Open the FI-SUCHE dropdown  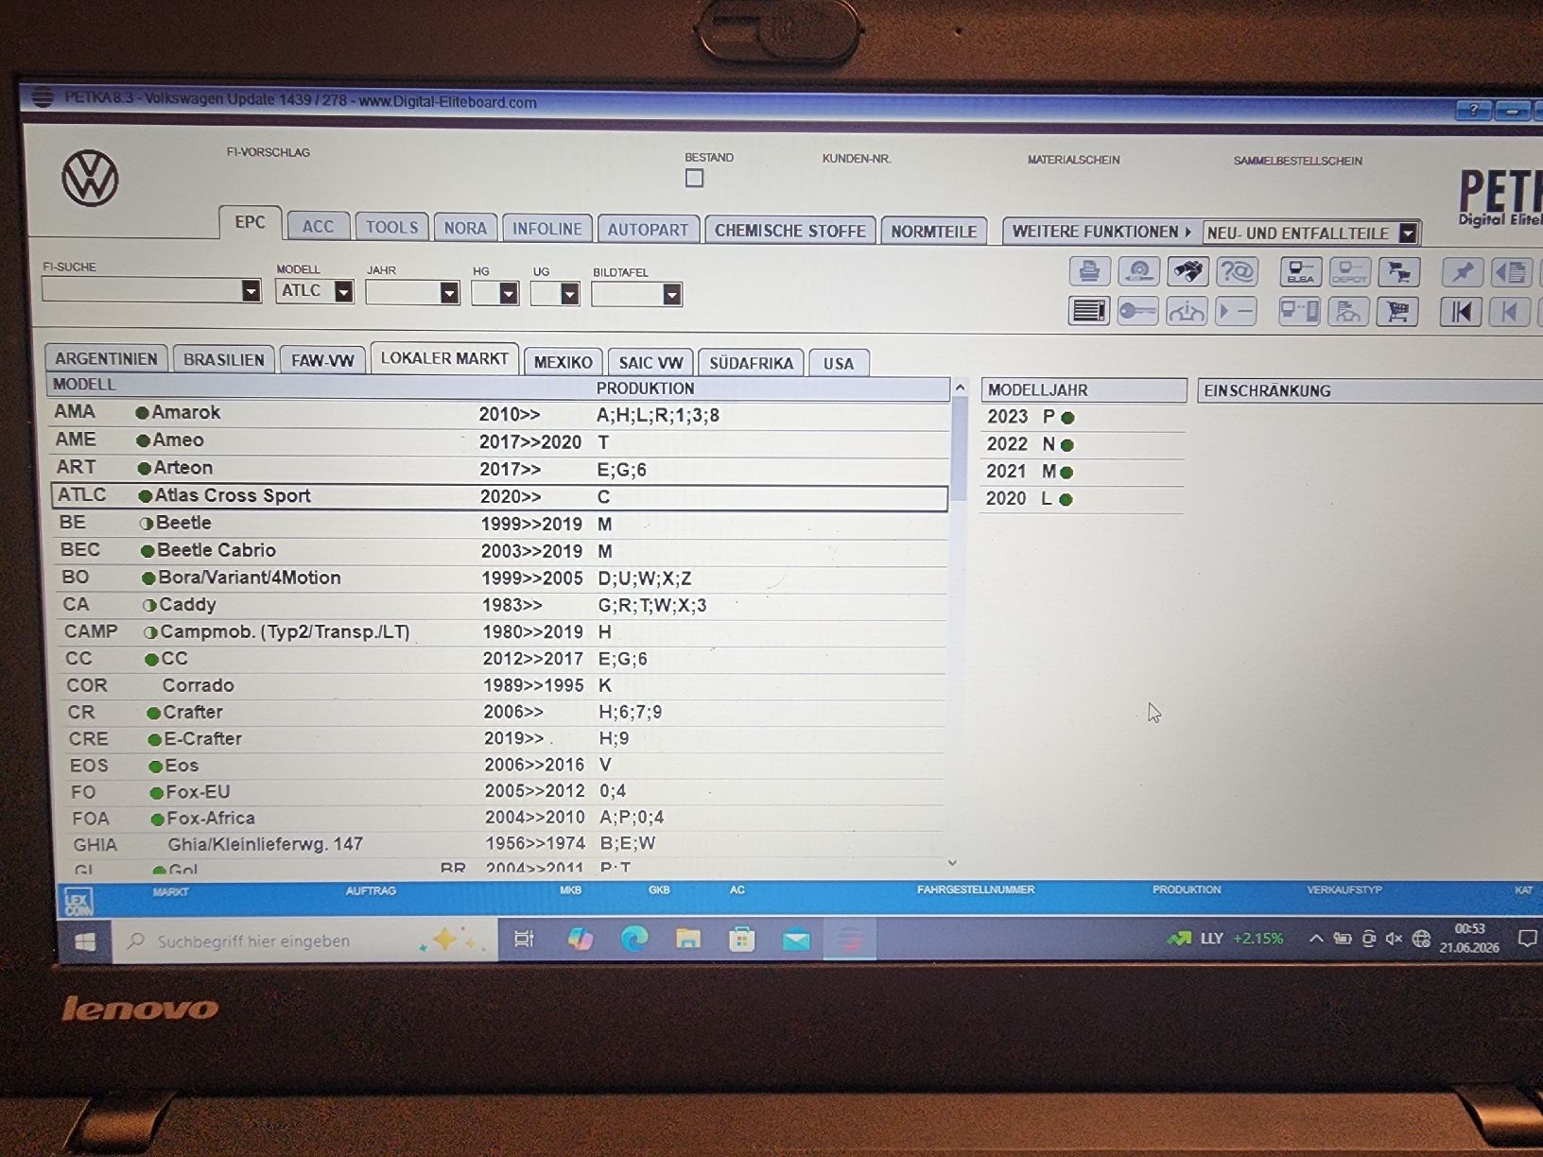[x=251, y=291]
